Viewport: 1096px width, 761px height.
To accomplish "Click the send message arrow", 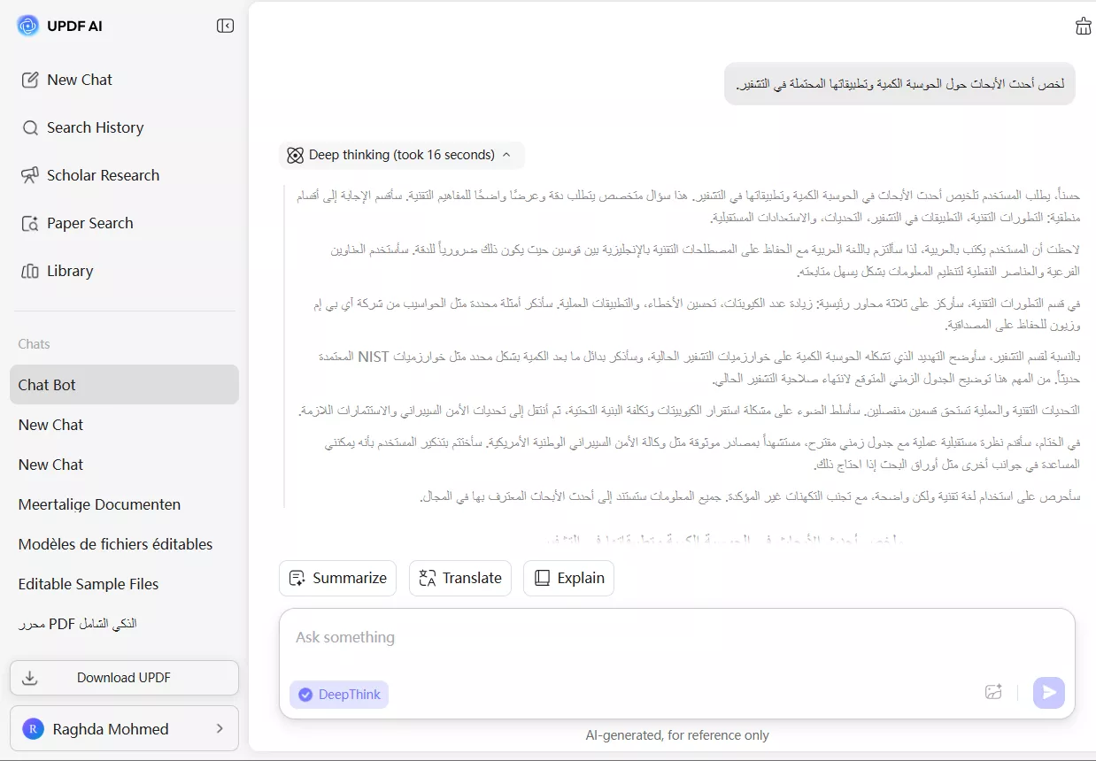I will coord(1049,693).
